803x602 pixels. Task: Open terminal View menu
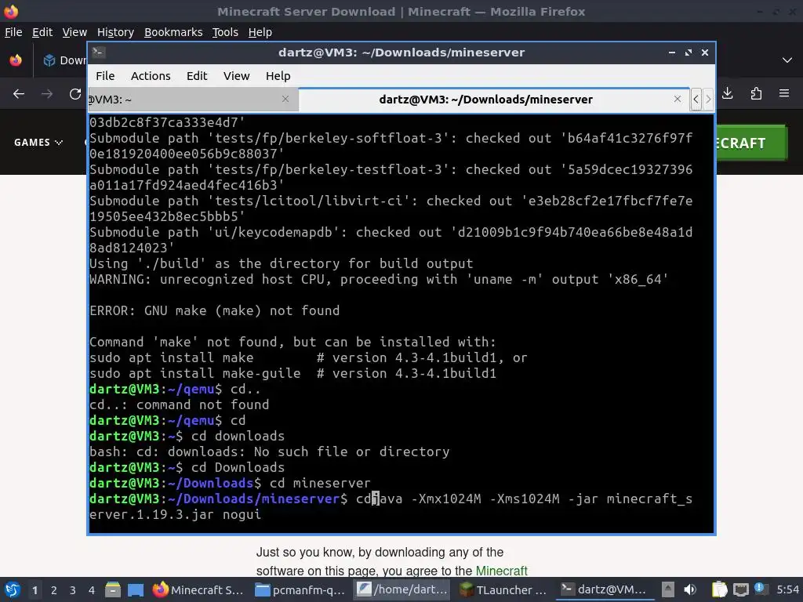pos(236,76)
